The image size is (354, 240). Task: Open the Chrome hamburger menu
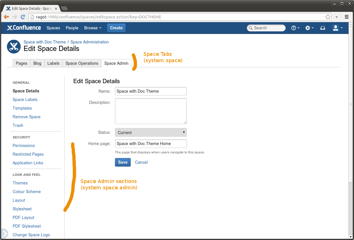[347, 17]
